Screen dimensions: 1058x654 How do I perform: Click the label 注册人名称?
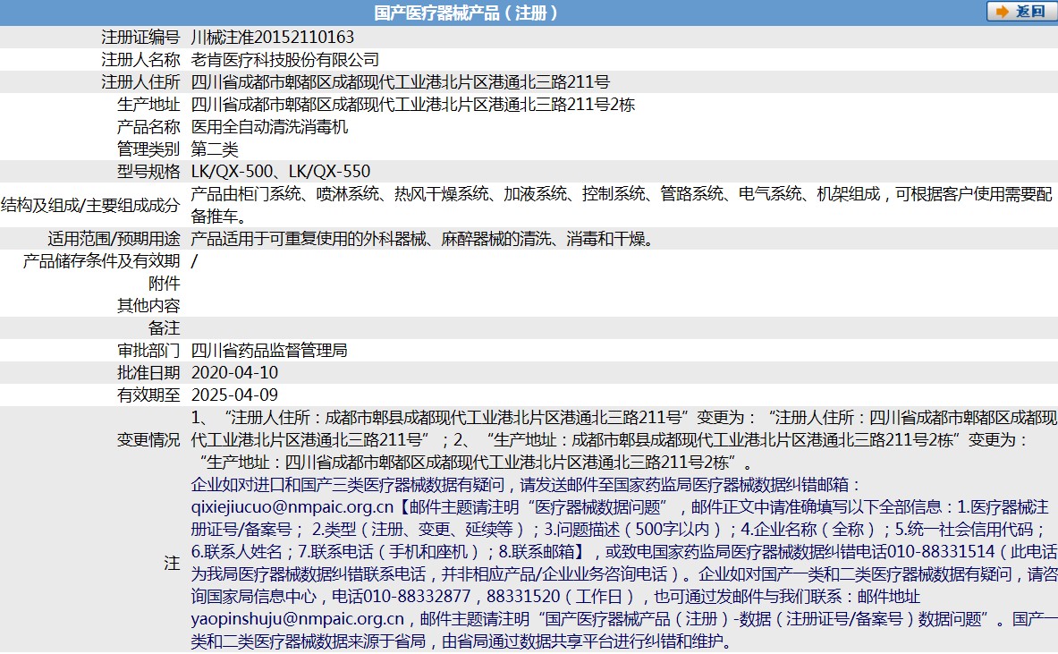pos(140,59)
